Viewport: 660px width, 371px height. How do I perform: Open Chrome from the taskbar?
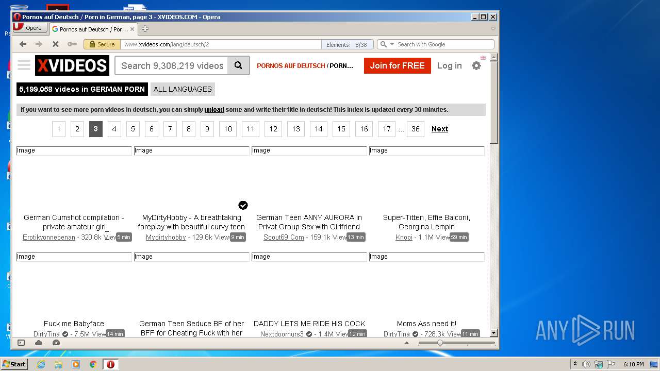click(x=93, y=364)
